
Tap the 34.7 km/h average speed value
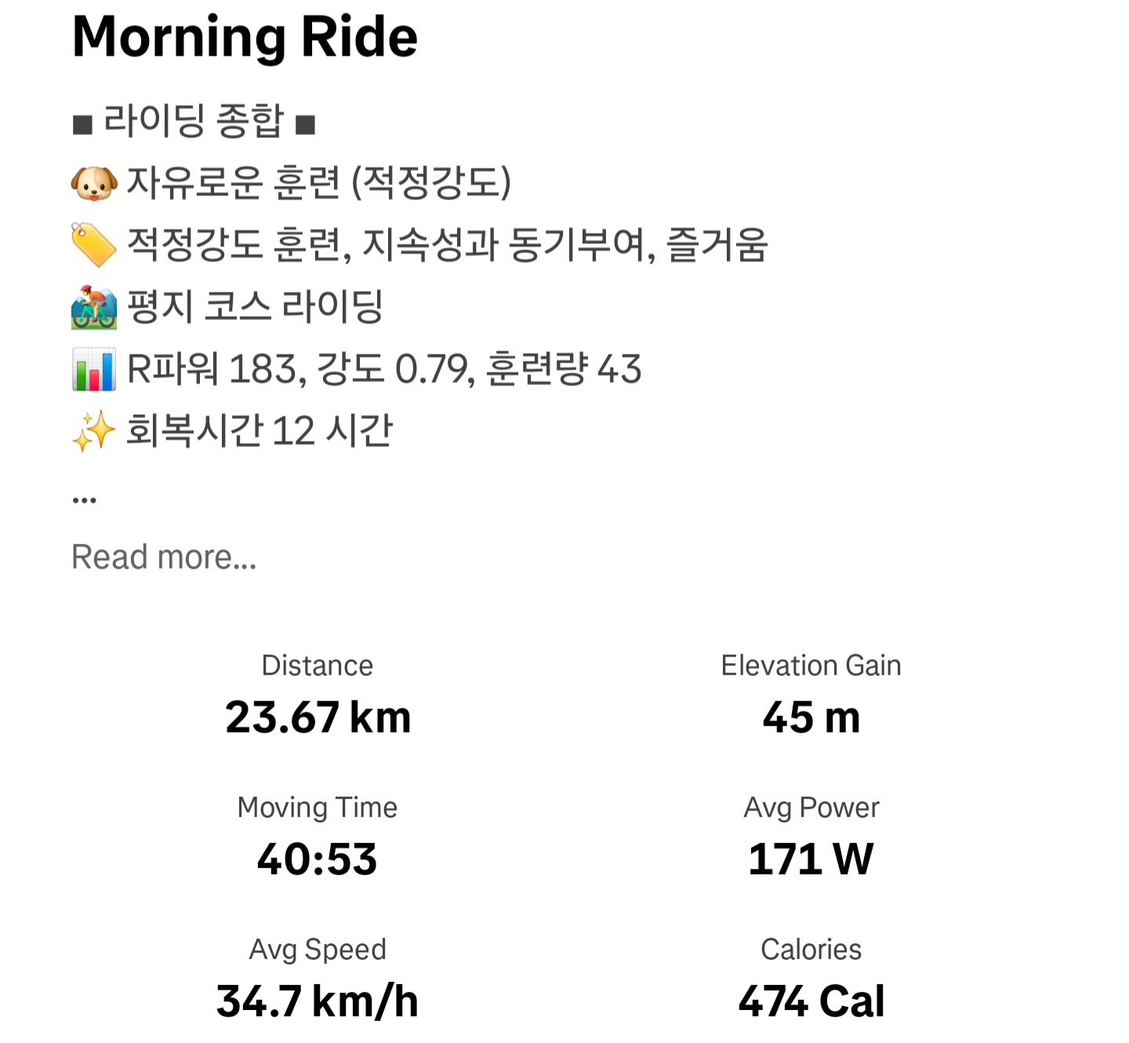318,1001
